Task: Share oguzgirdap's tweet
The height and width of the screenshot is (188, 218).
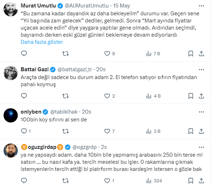Action: [x=201, y=181]
